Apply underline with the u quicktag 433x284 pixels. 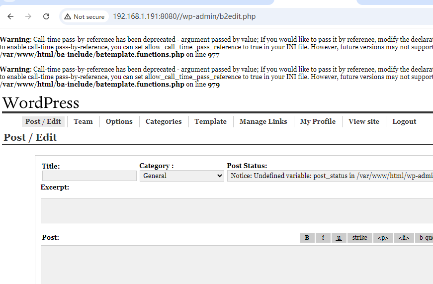339,238
